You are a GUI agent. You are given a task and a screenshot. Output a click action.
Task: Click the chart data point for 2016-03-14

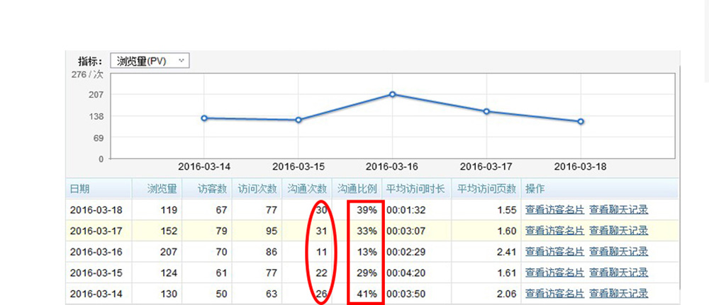pos(204,118)
